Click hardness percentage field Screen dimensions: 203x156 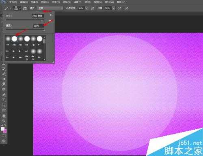click(39, 26)
